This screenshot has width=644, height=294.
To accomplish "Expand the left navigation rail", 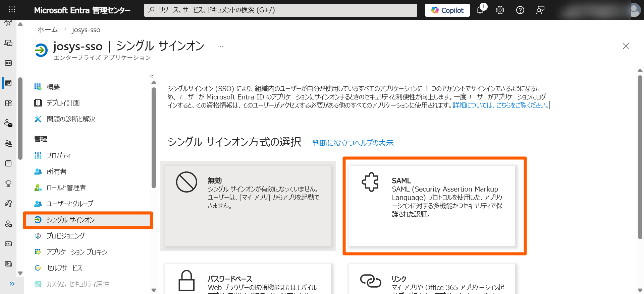I will pos(12,284).
